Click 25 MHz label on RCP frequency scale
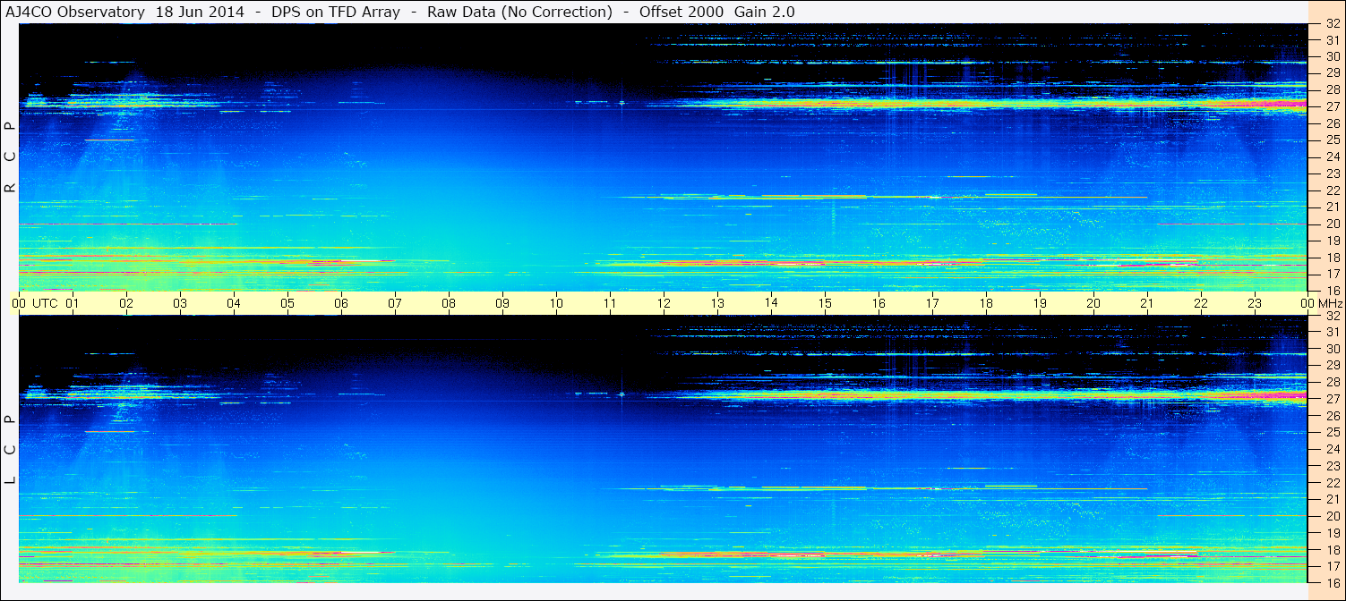 click(1332, 140)
